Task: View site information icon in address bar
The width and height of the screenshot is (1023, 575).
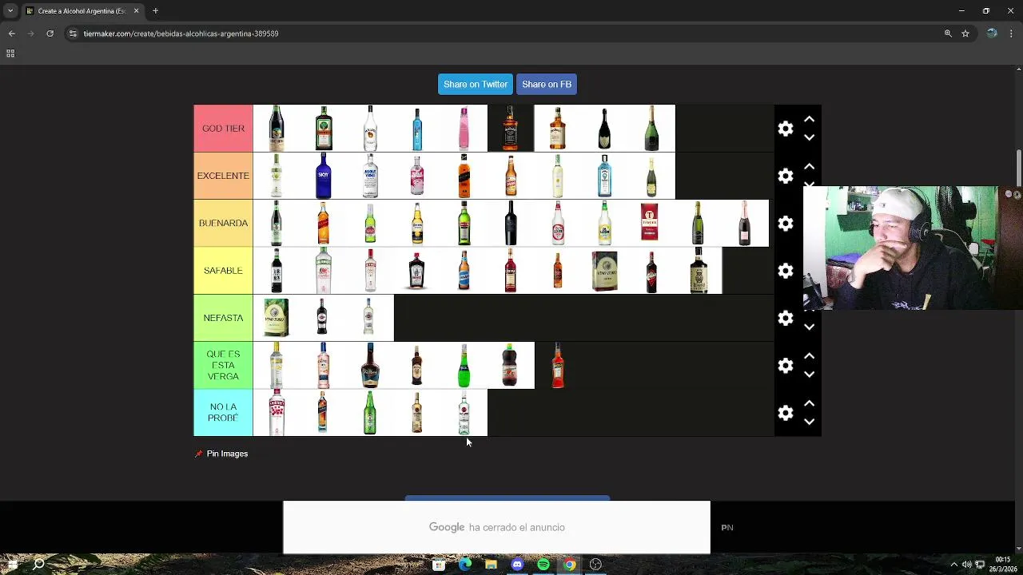Action: click(73, 34)
